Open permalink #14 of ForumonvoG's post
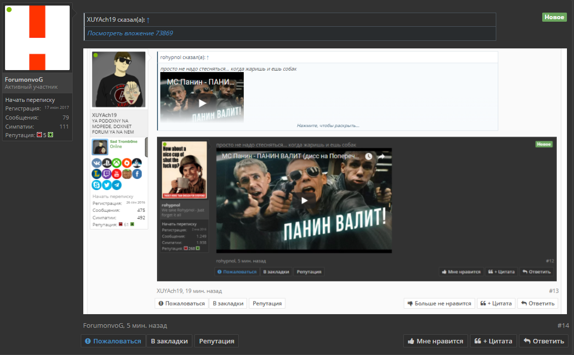 point(563,325)
